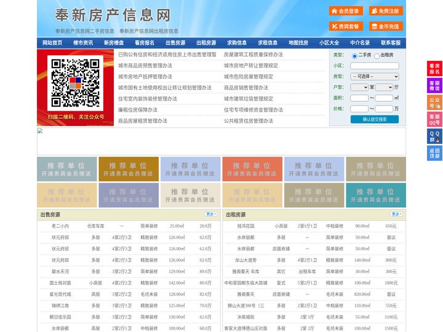
Task: Click the 免费注册 button
Action: [x=386, y=11]
